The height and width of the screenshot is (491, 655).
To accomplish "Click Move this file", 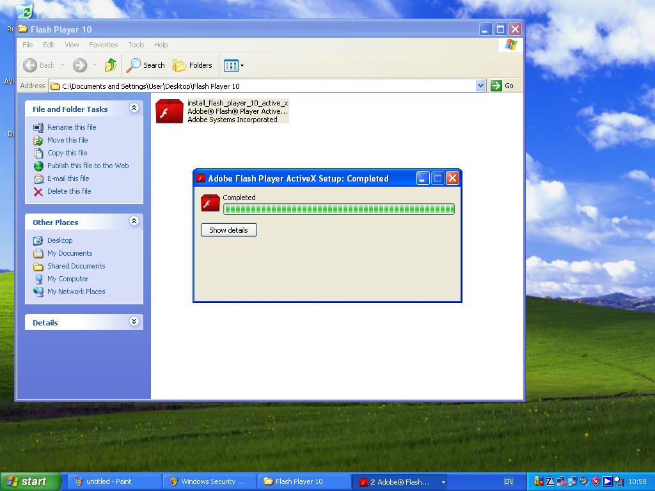I will coord(67,140).
